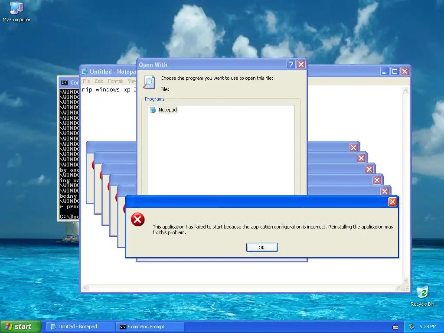
Task: Close the frontmost application error dialog
Action: click(392, 202)
